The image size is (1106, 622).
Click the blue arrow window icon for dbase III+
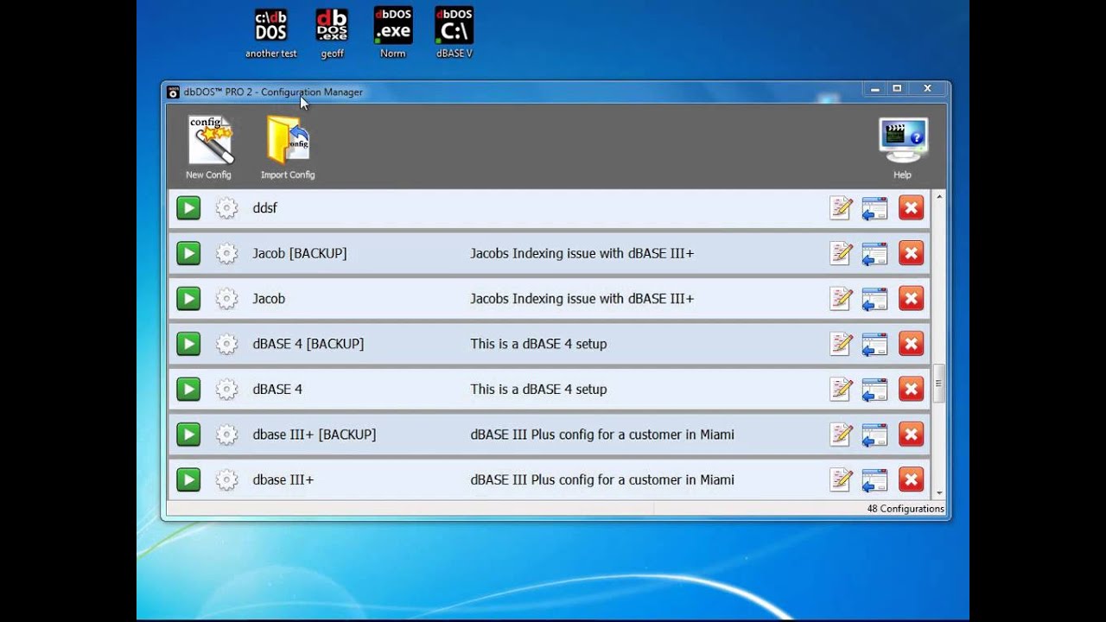point(874,479)
